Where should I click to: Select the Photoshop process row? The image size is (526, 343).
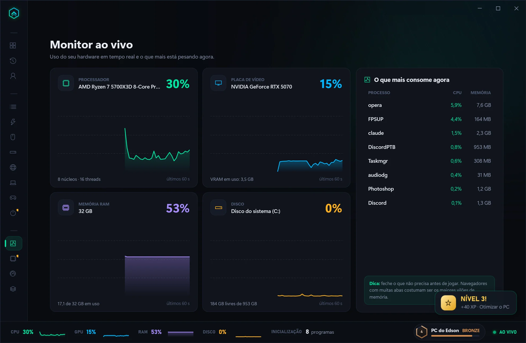click(x=429, y=189)
